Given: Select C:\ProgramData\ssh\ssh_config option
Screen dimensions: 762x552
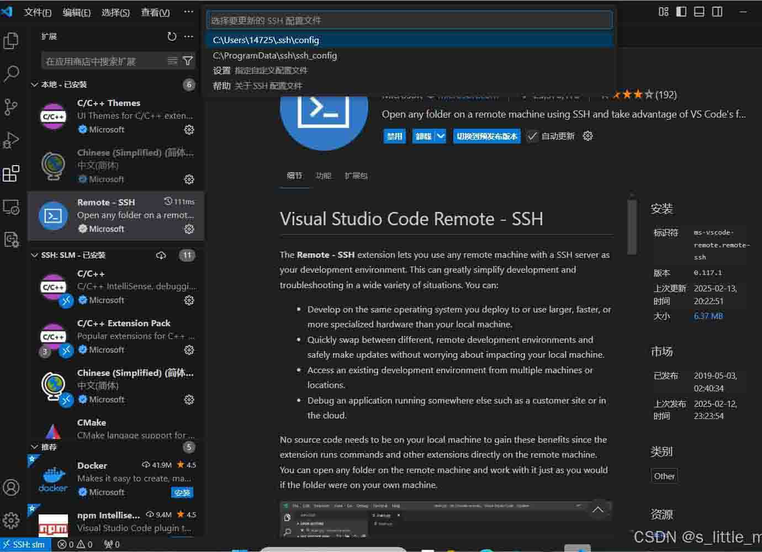Looking at the screenshot, I should [274, 55].
